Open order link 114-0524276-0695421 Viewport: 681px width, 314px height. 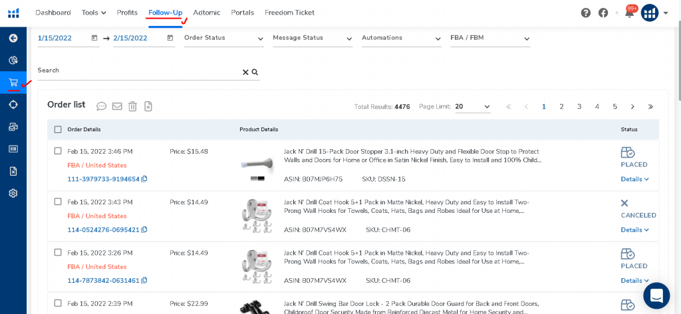point(103,230)
